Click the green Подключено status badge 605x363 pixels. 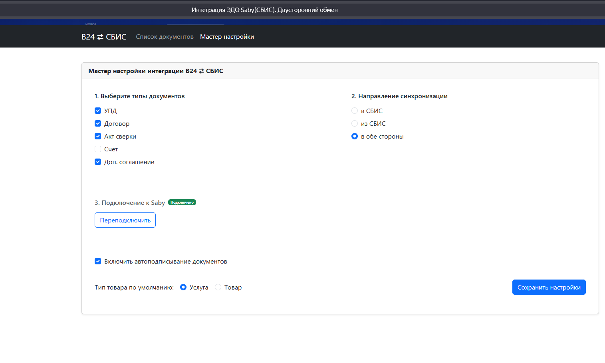[x=182, y=202]
